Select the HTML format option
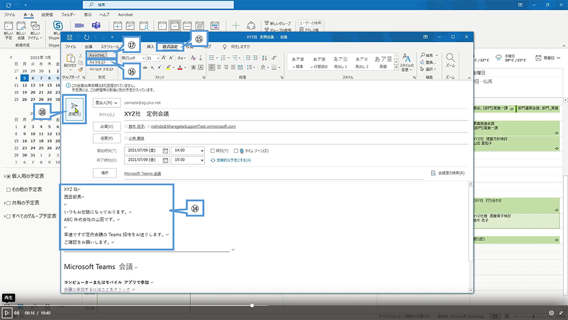 (x=97, y=55)
